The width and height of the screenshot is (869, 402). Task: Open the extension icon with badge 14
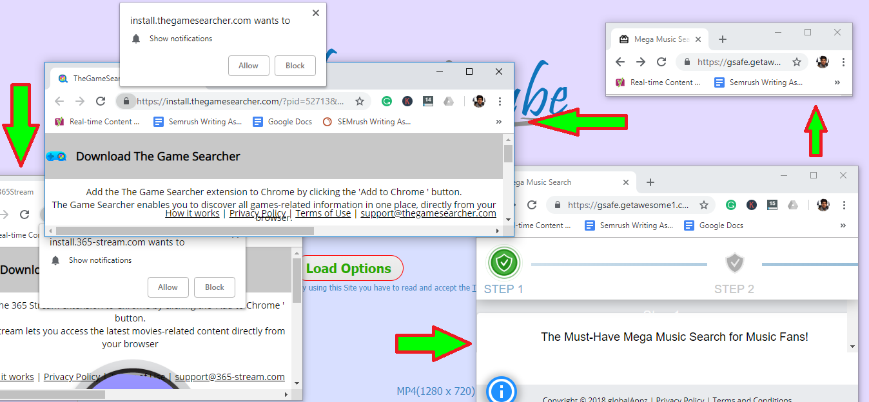pyautogui.click(x=428, y=101)
